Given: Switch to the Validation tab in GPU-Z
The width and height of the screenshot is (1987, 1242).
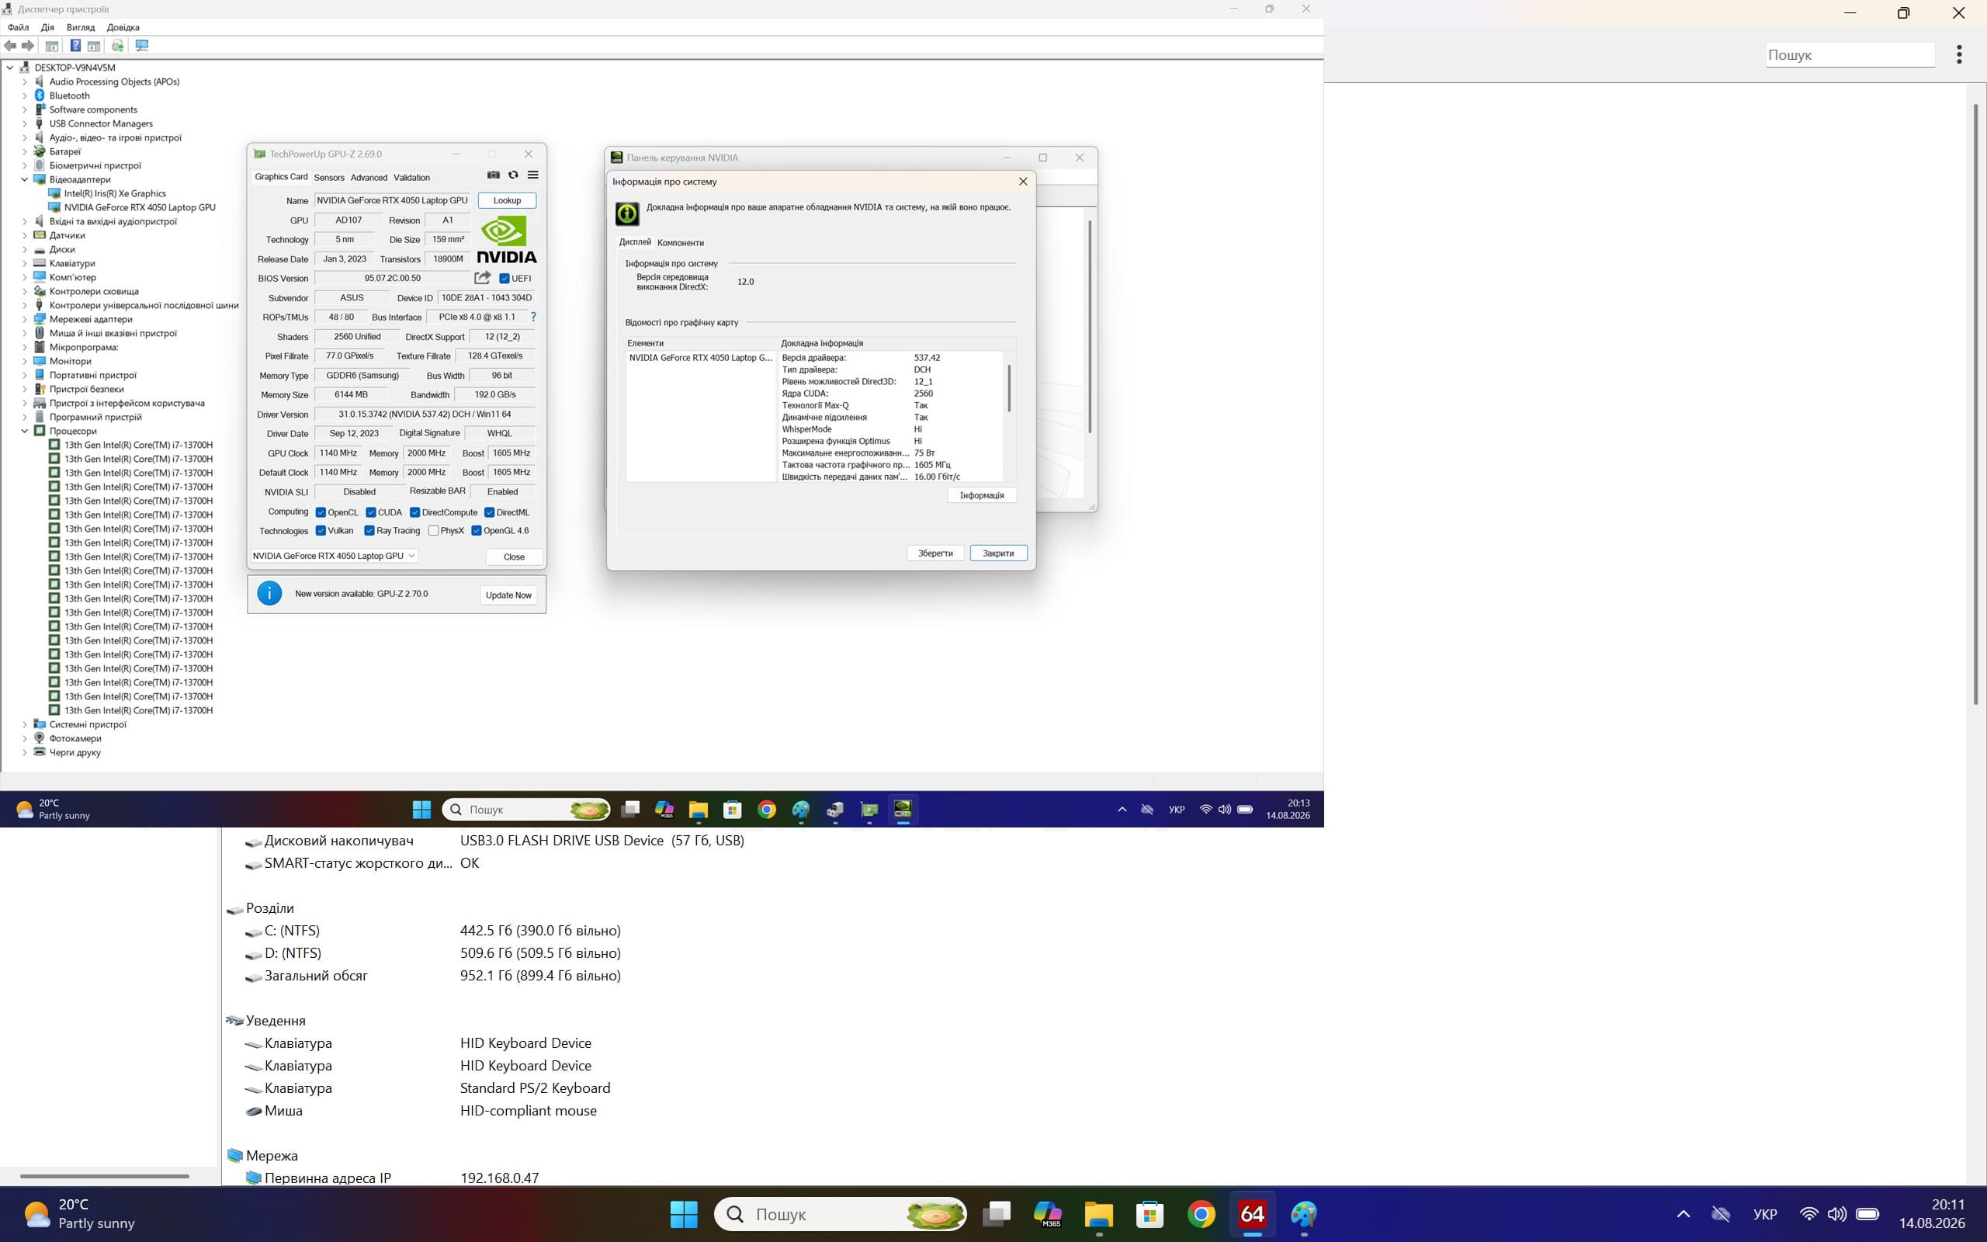Looking at the screenshot, I should pos(411,178).
